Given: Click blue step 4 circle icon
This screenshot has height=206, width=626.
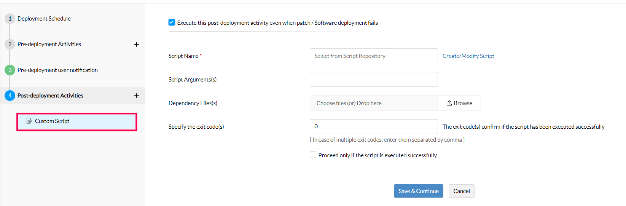Looking at the screenshot, I should 10,96.
